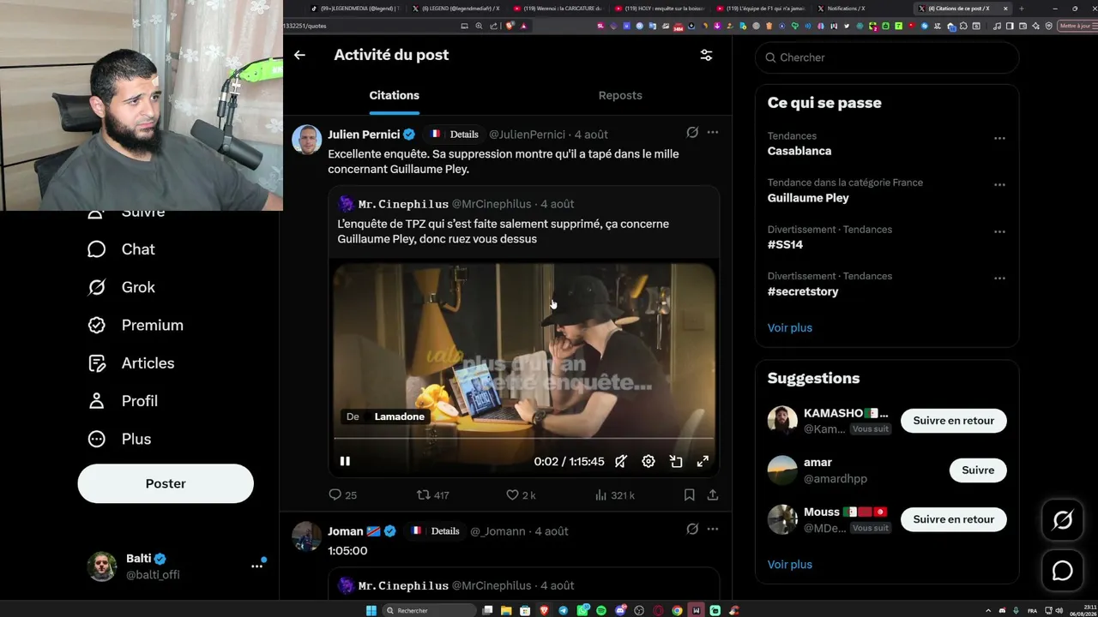The height and width of the screenshot is (617, 1098).
Task: Open options for the Guillaume Pley trend
Action: (999, 184)
